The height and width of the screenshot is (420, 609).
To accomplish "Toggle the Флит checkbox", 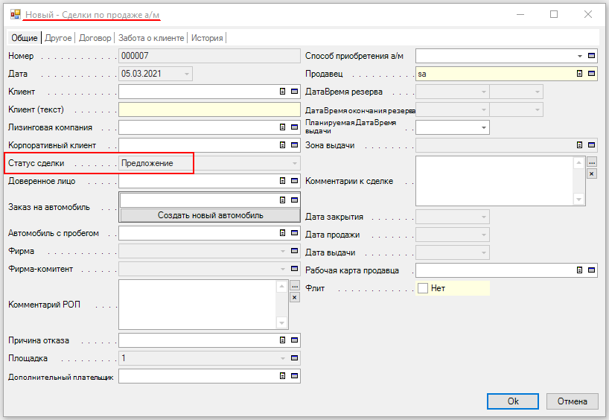I will point(423,288).
